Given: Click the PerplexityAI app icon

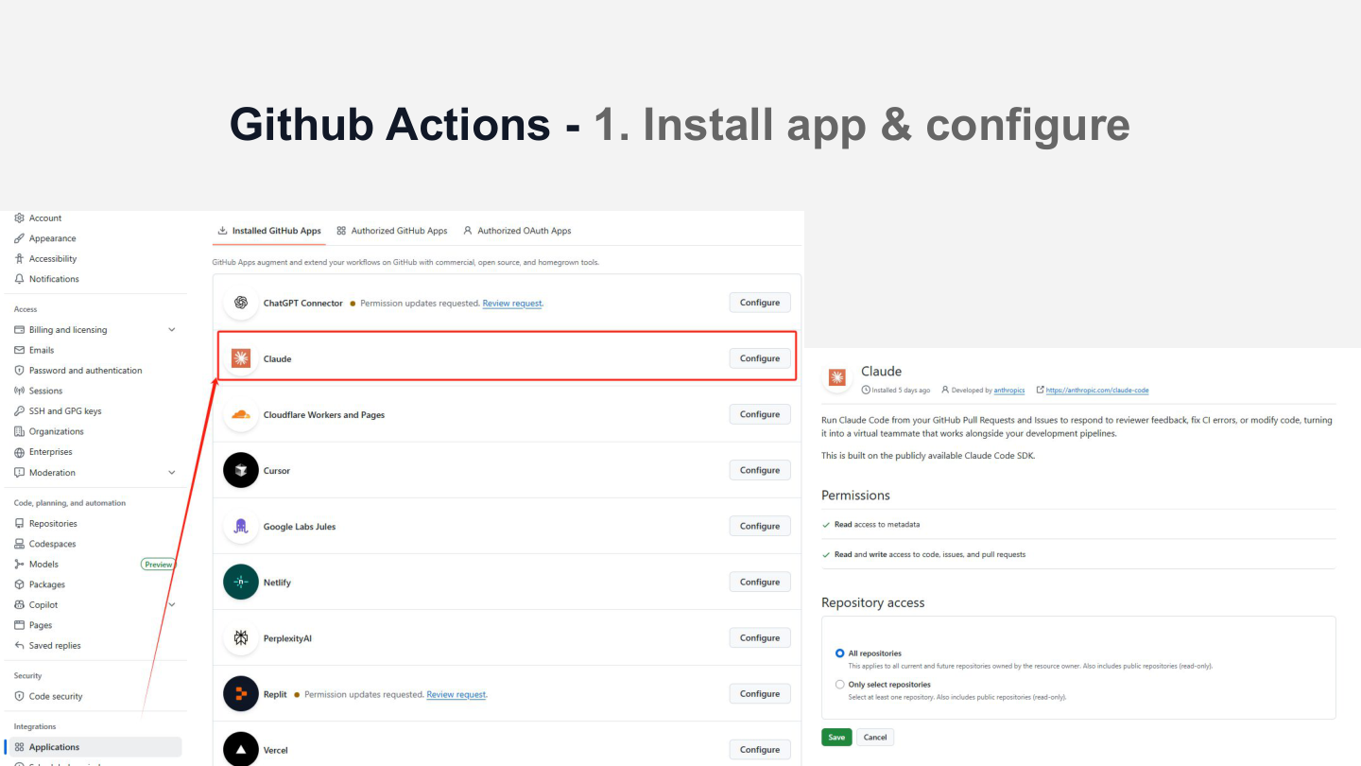Looking at the screenshot, I should (x=241, y=638).
